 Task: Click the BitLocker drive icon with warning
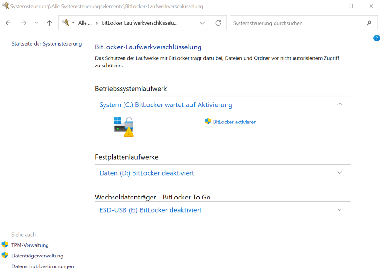(123, 126)
